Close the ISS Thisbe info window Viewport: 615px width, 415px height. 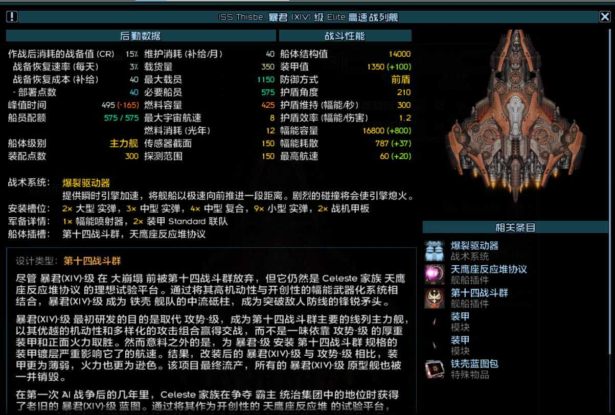tap(605, 17)
